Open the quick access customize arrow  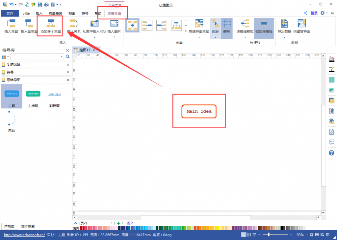click(x=61, y=5)
